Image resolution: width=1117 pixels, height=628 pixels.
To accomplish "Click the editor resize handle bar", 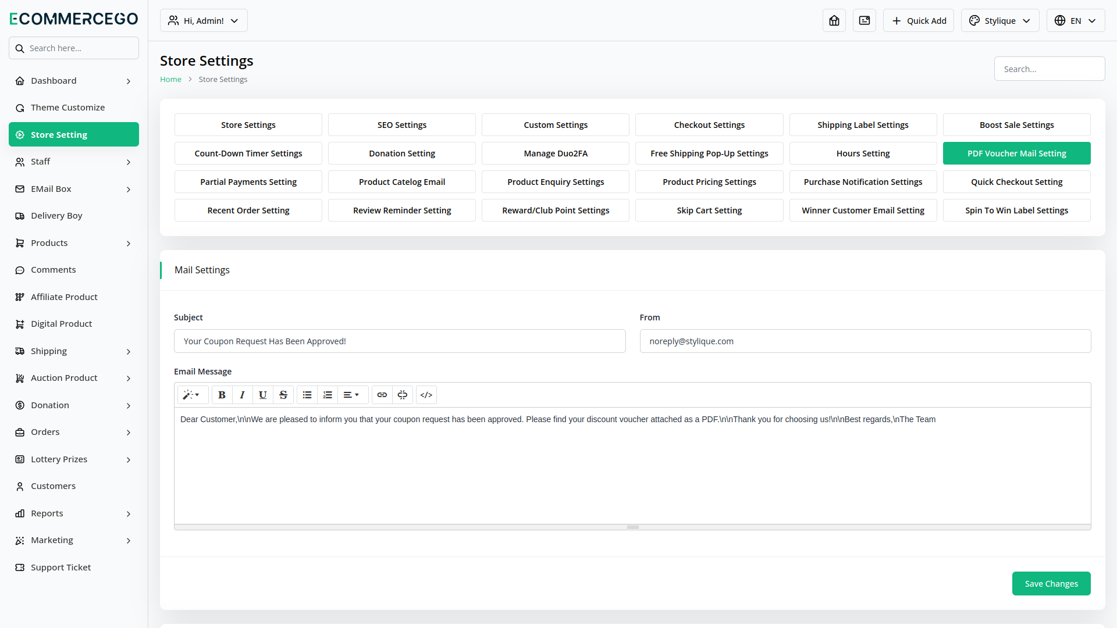I will tap(632, 527).
